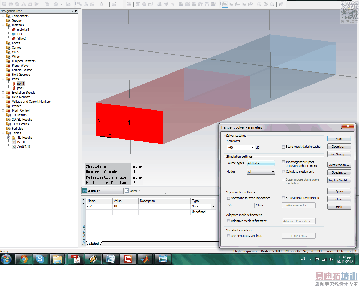Open the Optimize... dialog
The image size is (360, 288).
click(339, 147)
